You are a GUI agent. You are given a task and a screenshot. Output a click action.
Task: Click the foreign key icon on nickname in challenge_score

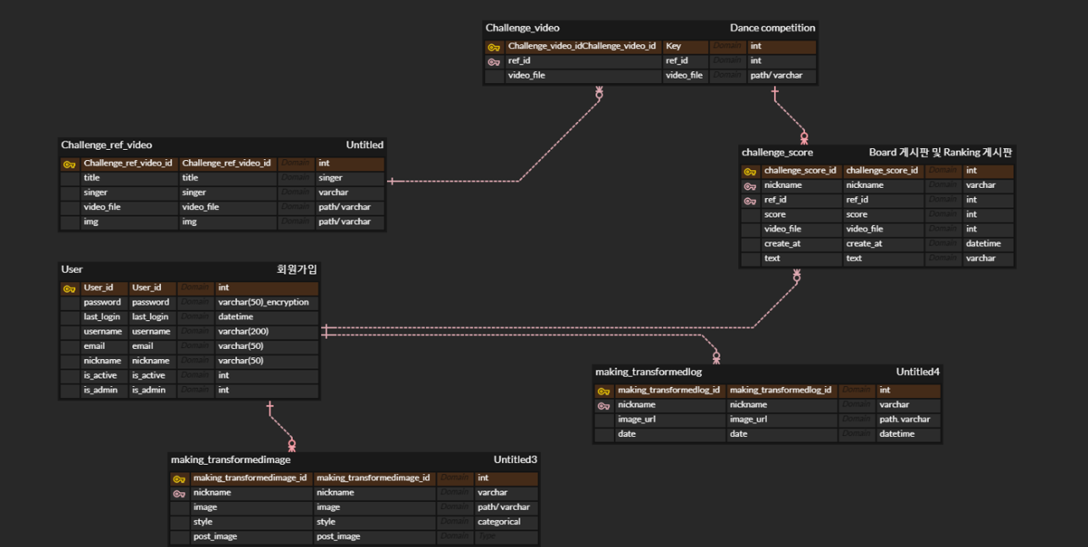(x=749, y=185)
